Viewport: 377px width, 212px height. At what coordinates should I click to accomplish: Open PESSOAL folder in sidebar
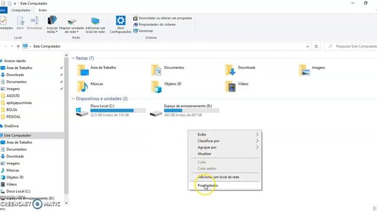[13, 117]
